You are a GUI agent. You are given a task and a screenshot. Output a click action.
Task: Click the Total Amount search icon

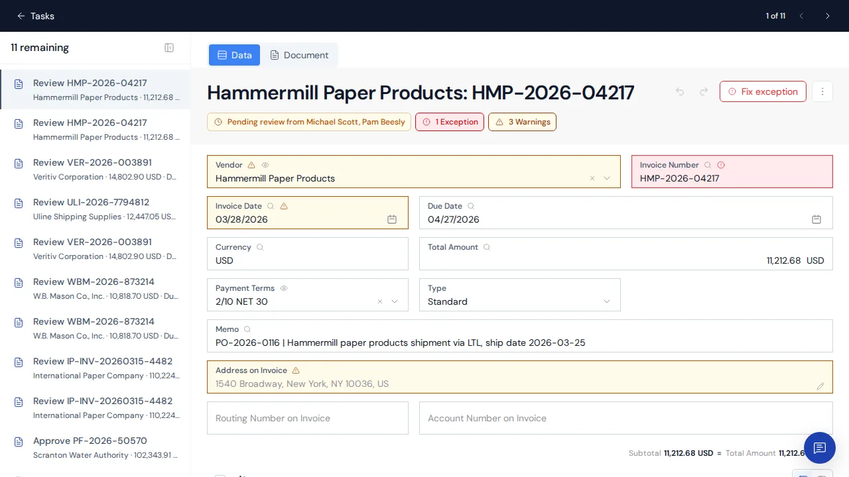[487, 247]
